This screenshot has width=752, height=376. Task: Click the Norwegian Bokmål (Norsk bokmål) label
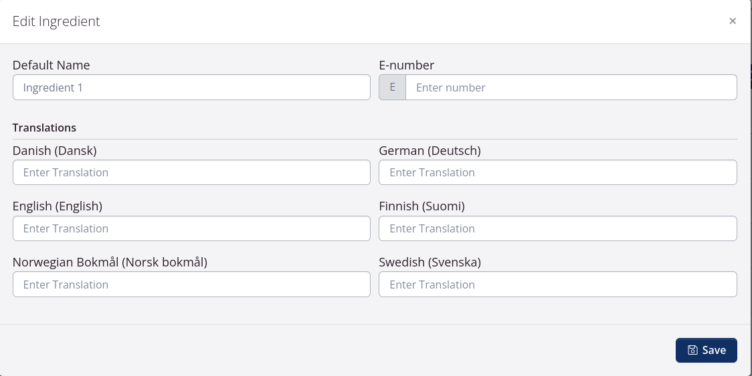pyautogui.click(x=110, y=262)
